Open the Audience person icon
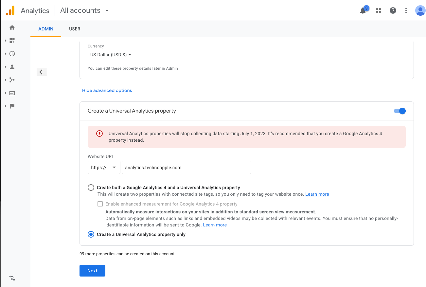Screen dimensions: 426x287 click(x=12, y=67)
